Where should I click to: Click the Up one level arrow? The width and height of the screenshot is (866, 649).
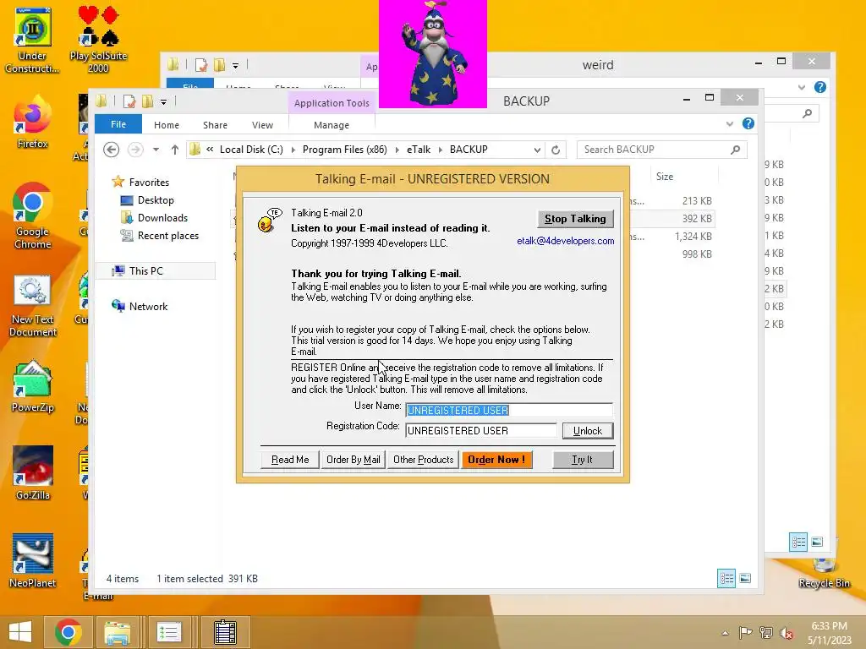[174, 150]
